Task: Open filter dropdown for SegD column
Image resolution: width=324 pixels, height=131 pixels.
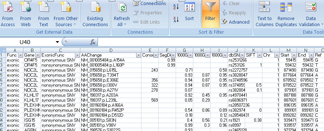Action: [173, 55]
